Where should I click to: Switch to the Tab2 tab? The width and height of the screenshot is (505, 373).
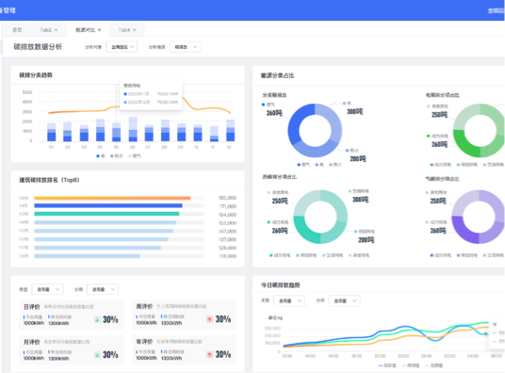45,30
